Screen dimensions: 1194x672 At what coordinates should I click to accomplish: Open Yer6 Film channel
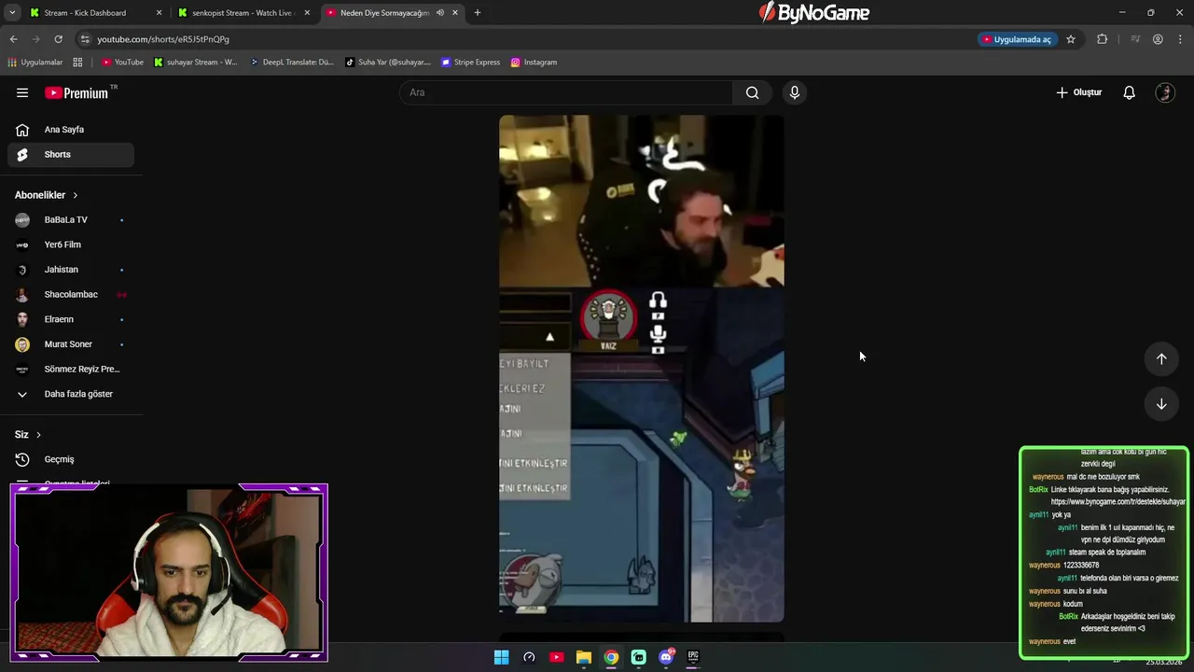(x=71, y=245)
